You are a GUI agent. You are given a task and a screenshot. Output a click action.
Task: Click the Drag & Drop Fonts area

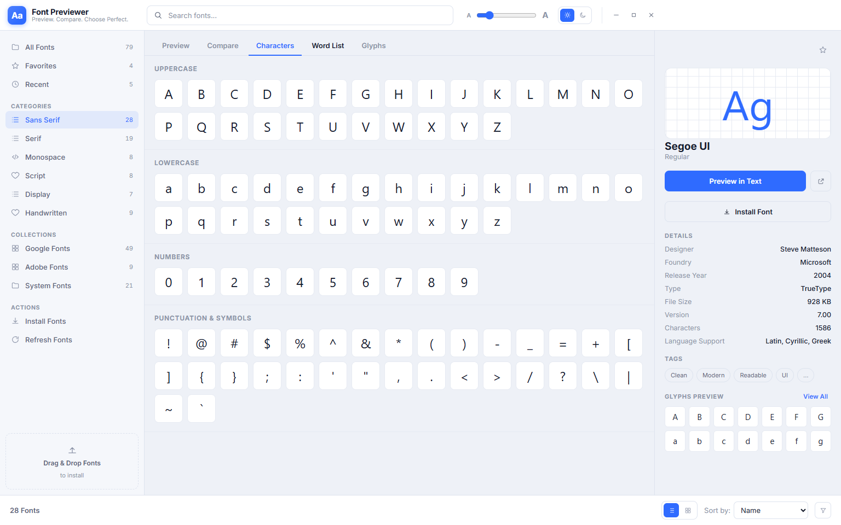pyautogui.click(x=72, y=462)
